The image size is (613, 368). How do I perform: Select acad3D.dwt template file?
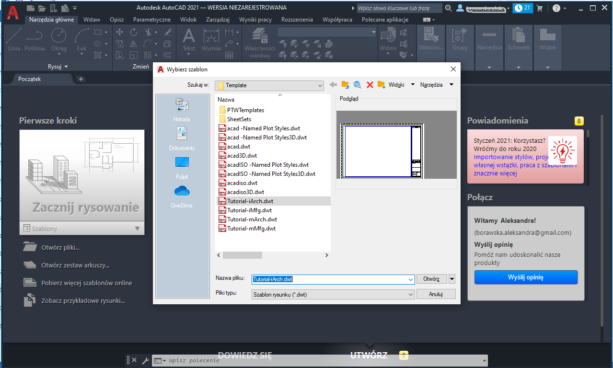coord(242,156)
